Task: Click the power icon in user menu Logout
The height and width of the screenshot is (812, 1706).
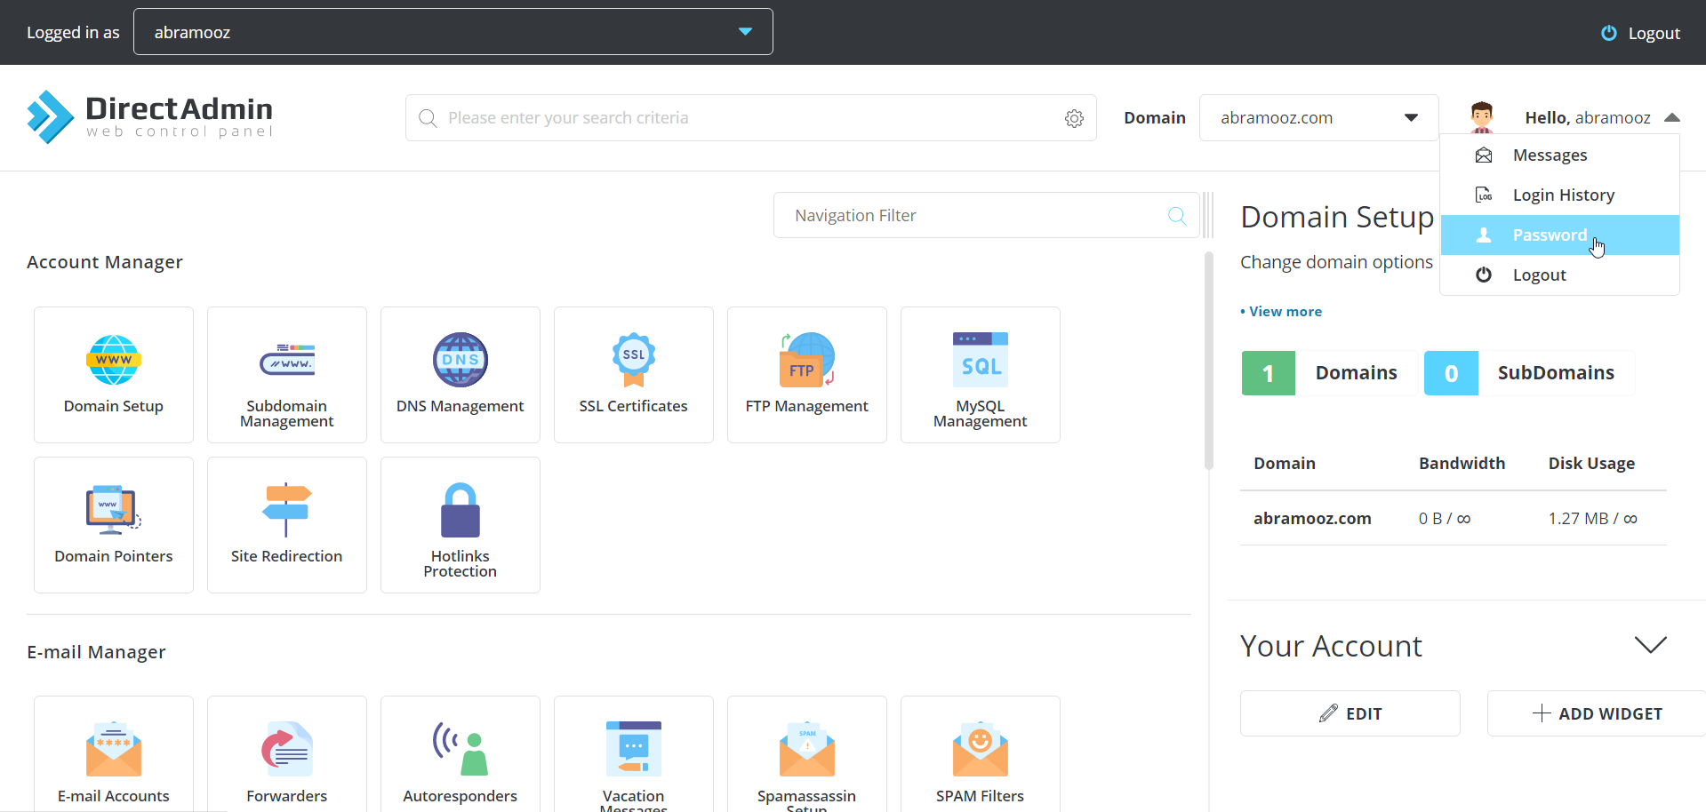Action: pyautogui.click(x=1484, y=275)
